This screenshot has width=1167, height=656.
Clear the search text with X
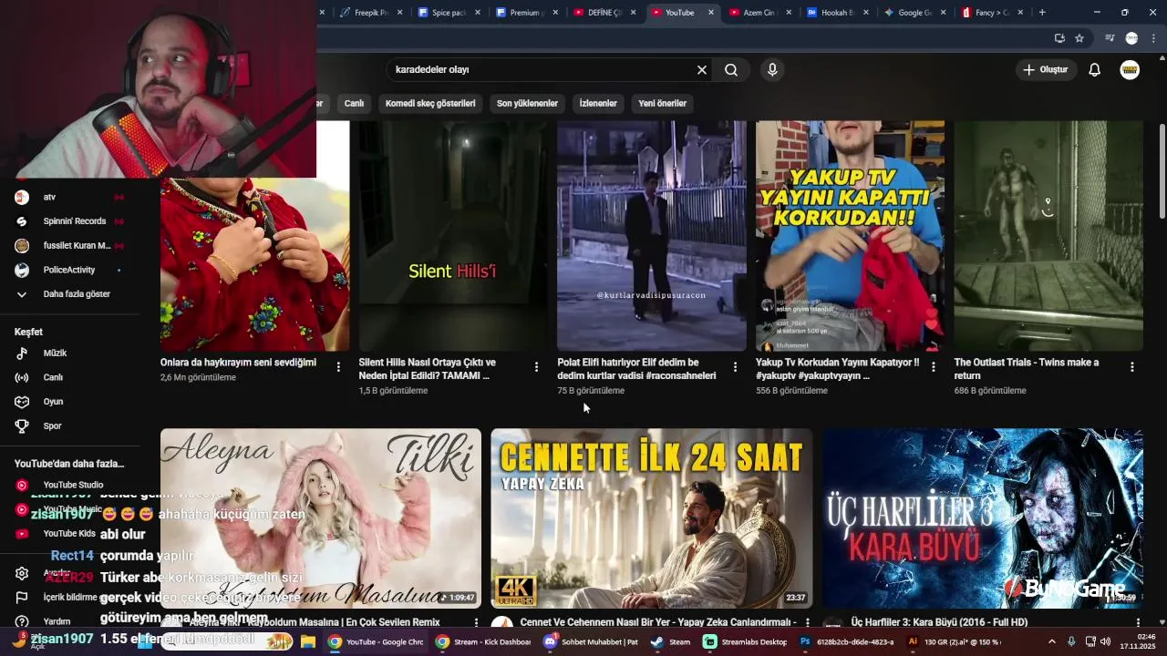pos(702,69)
